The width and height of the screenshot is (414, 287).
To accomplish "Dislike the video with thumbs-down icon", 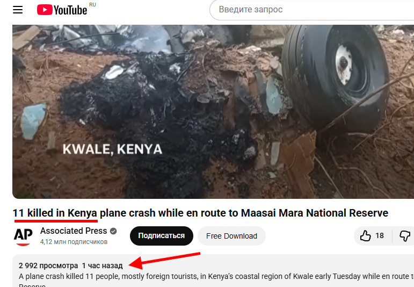I will [x=404, y=236].
